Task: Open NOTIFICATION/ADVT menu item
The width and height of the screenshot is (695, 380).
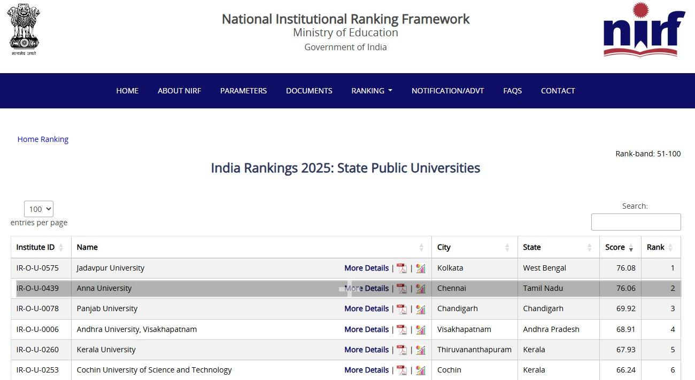Action: coord(447,91)
